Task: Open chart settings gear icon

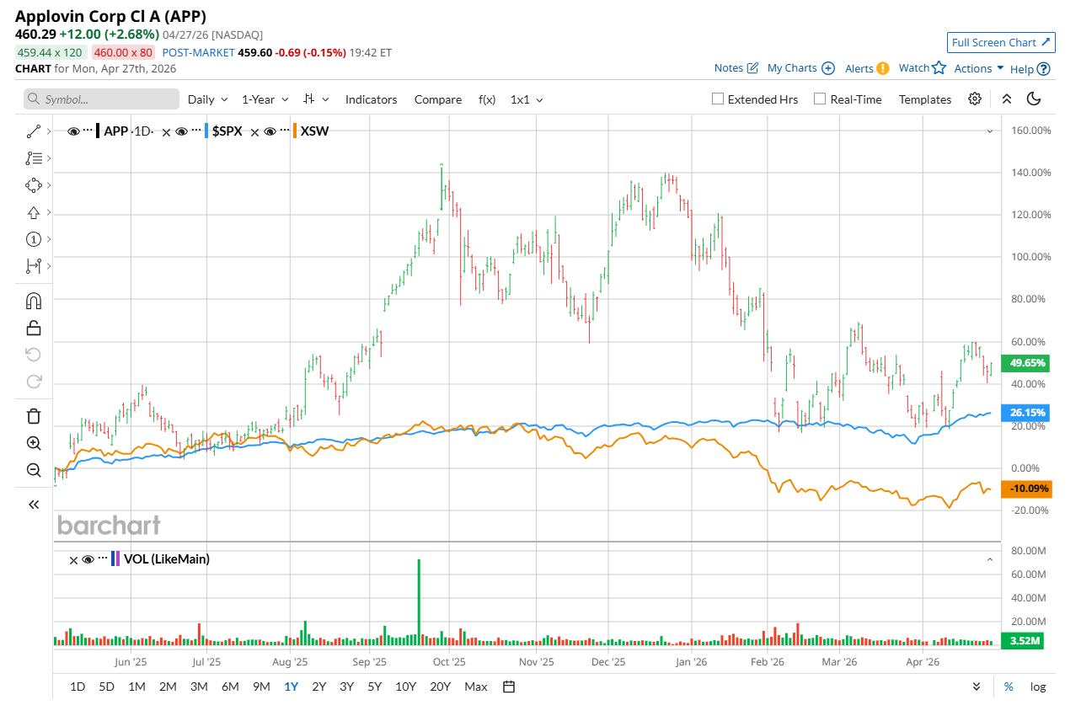Action: [975, 99]
